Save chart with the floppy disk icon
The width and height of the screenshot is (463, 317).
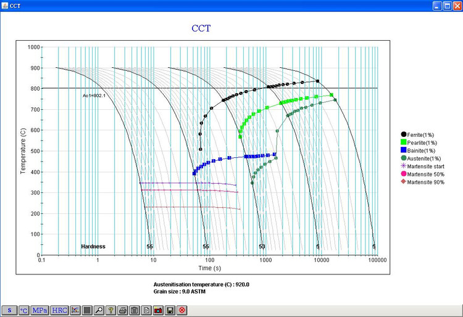[170, 310]
